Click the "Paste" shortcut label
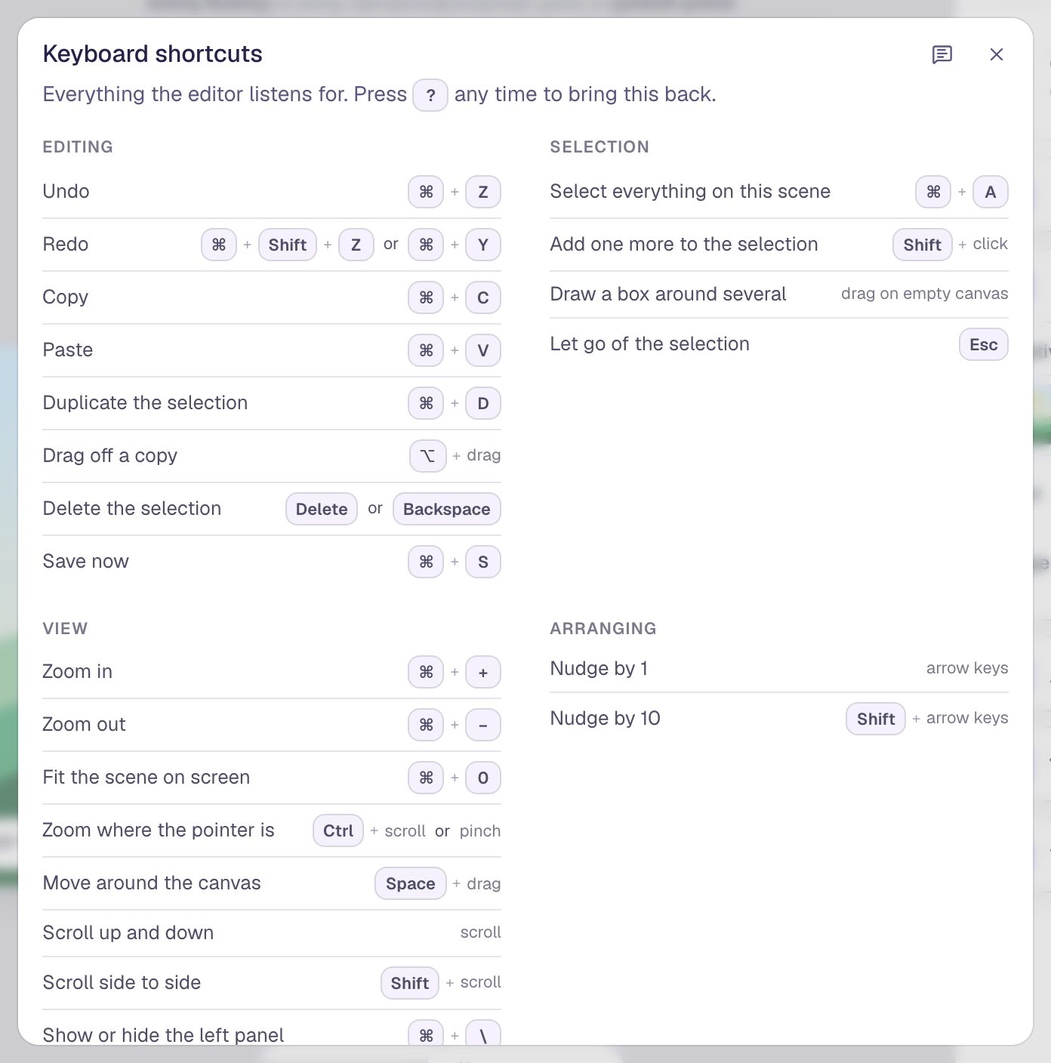Screen dimensions: 1051x1063 point(68,350)
